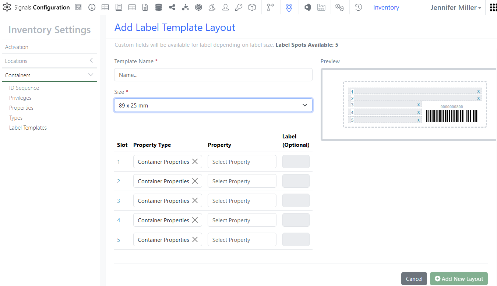Image resolution: width=497 pixels, height=286 pixels.
Task: Click the Template Name input field
Action: pyautogui.click(x=213, y=75)
